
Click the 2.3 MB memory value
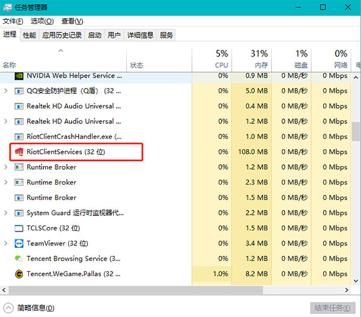point(256,182)
